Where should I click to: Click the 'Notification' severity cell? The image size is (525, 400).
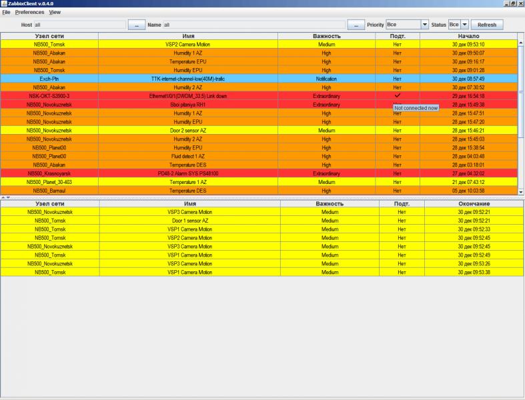326,79
